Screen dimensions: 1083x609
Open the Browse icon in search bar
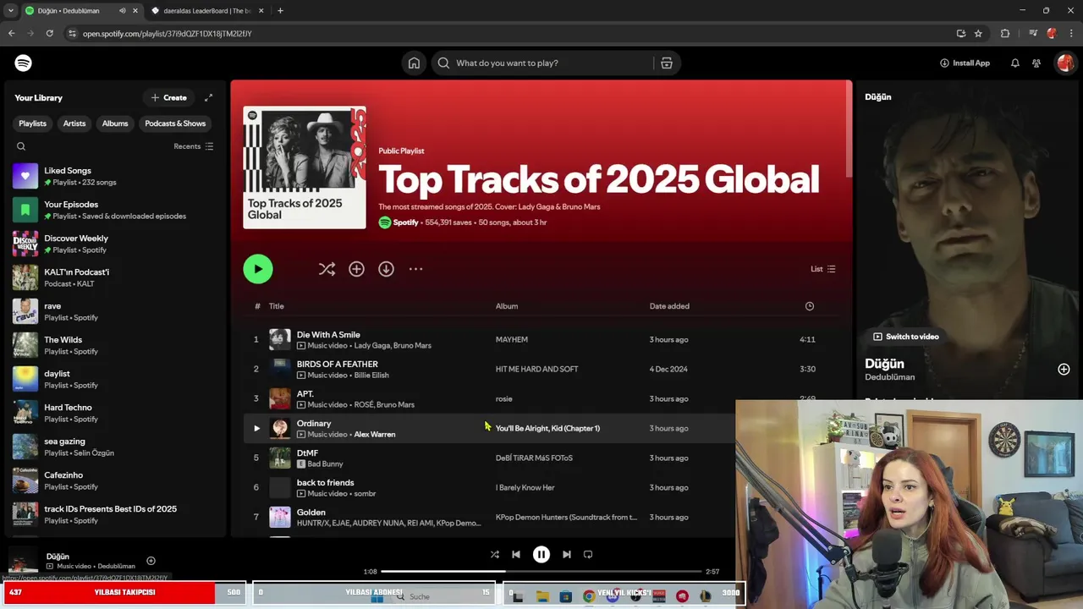(667, 63)
